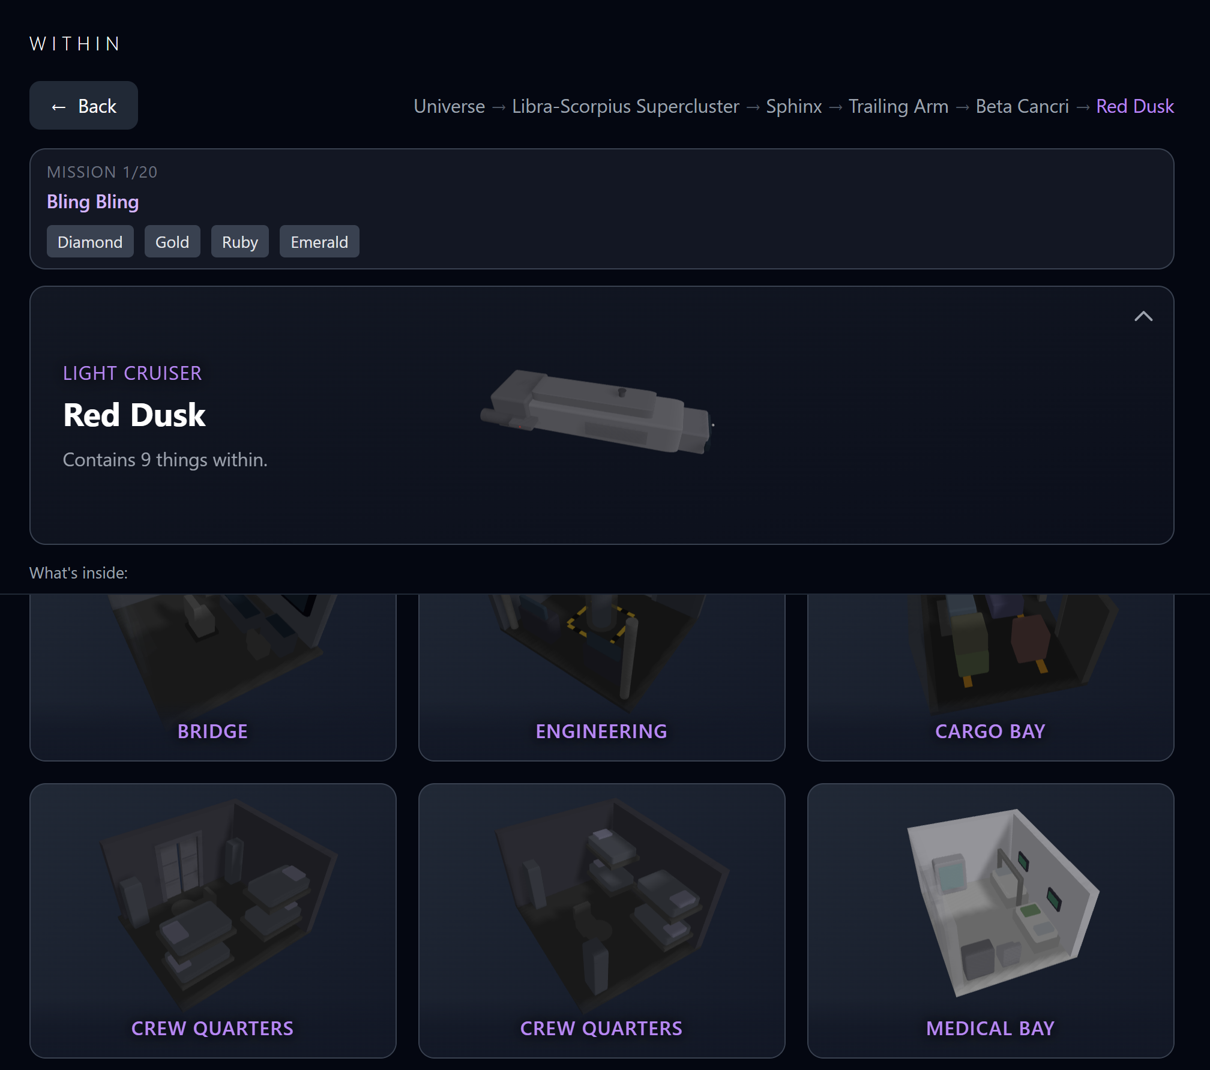This screenshot has height=1070, width=1210.
Task: Select the Gold mission tag
Action: 172,242
